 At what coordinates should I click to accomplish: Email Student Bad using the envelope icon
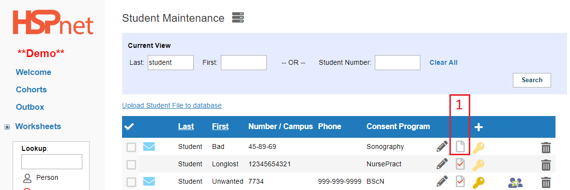point(149,147)
